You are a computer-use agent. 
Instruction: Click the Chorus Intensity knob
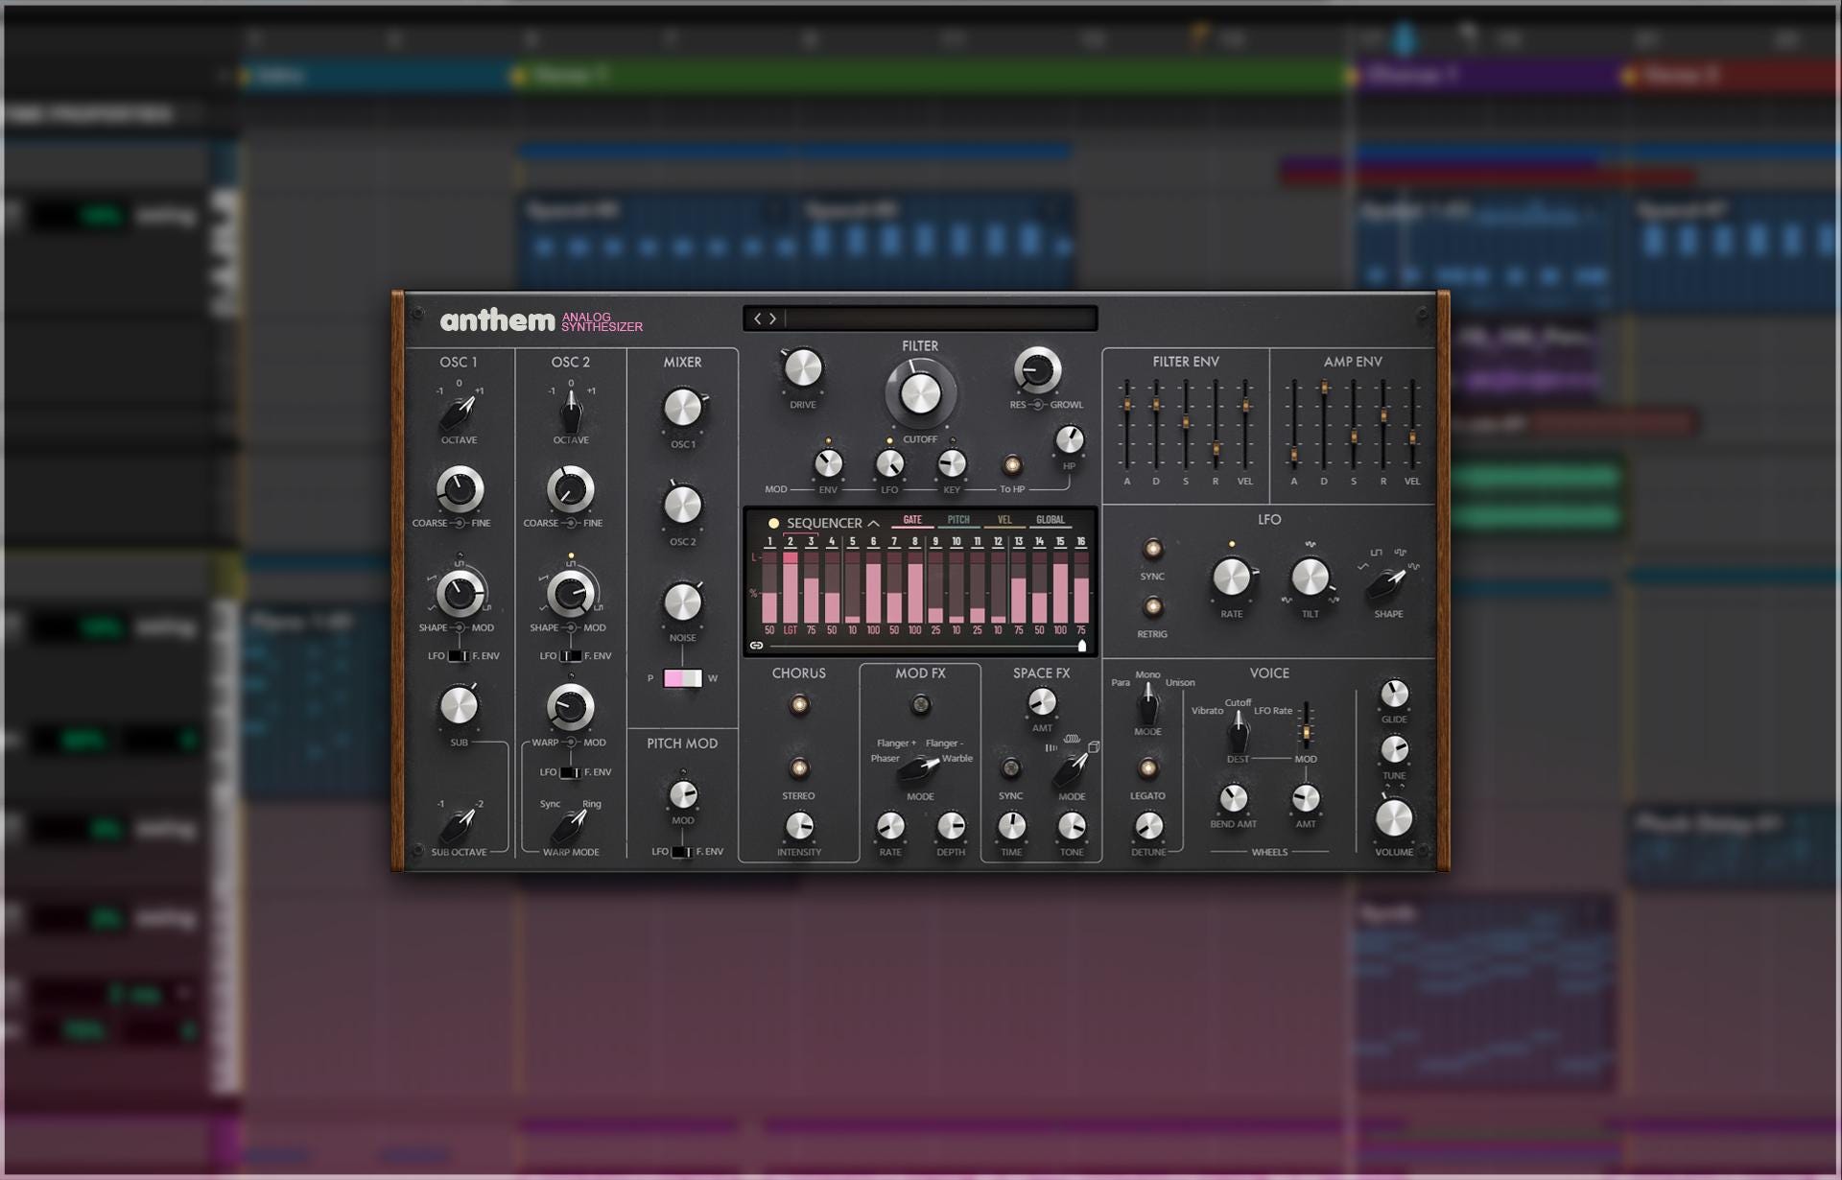pyautogui.click(x=798, y=825)
